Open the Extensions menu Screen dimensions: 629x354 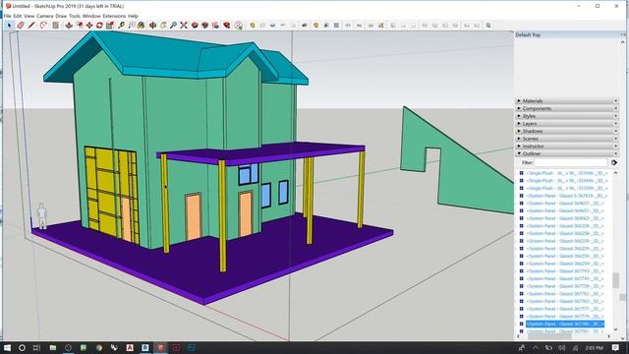click(x=114, y=16)
